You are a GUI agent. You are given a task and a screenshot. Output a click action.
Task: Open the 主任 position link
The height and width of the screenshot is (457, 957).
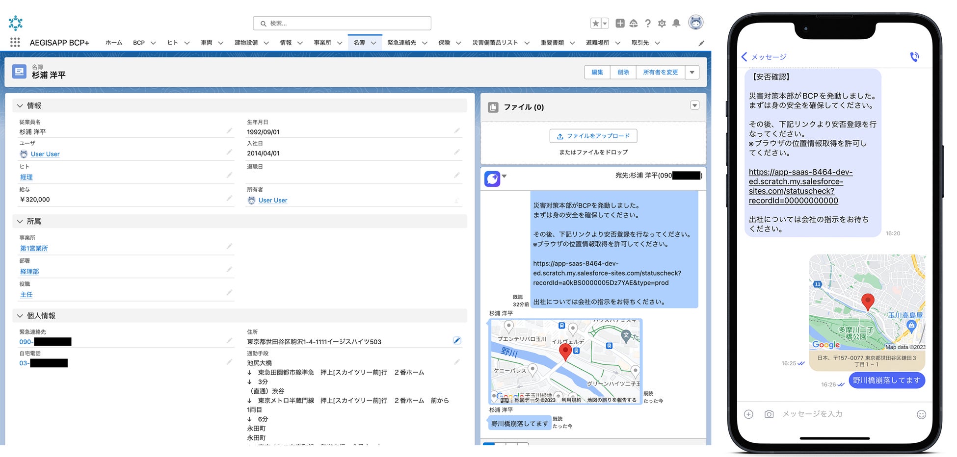point(27,294)
